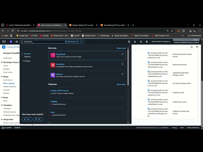Click the Ask Amazon Q button
Image resolution: width=203 pixels, height=152 pixels.
tap(72, 41)
